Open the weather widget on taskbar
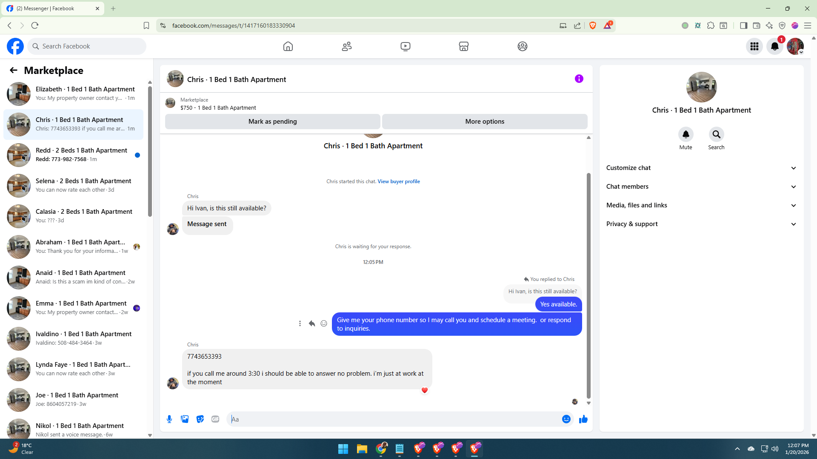 [x=21, y=449]
